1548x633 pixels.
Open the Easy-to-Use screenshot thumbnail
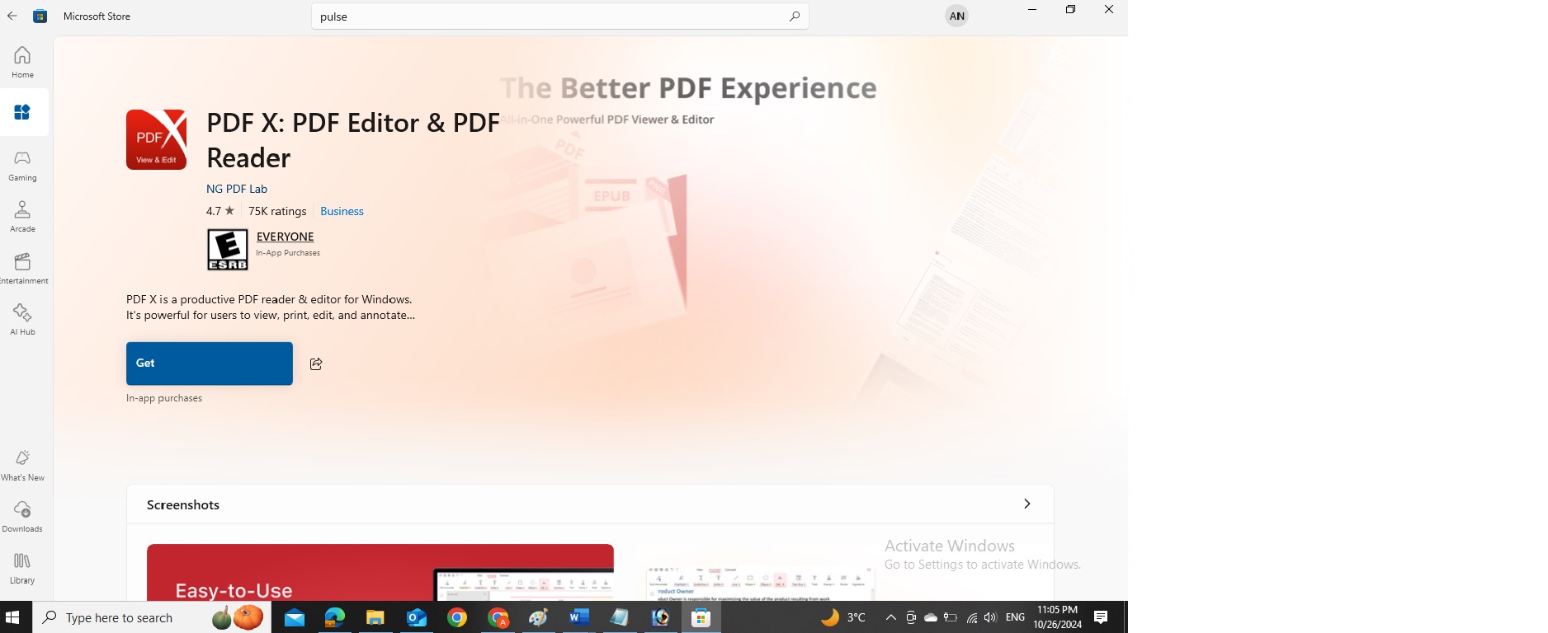click(x=380, y=572)
